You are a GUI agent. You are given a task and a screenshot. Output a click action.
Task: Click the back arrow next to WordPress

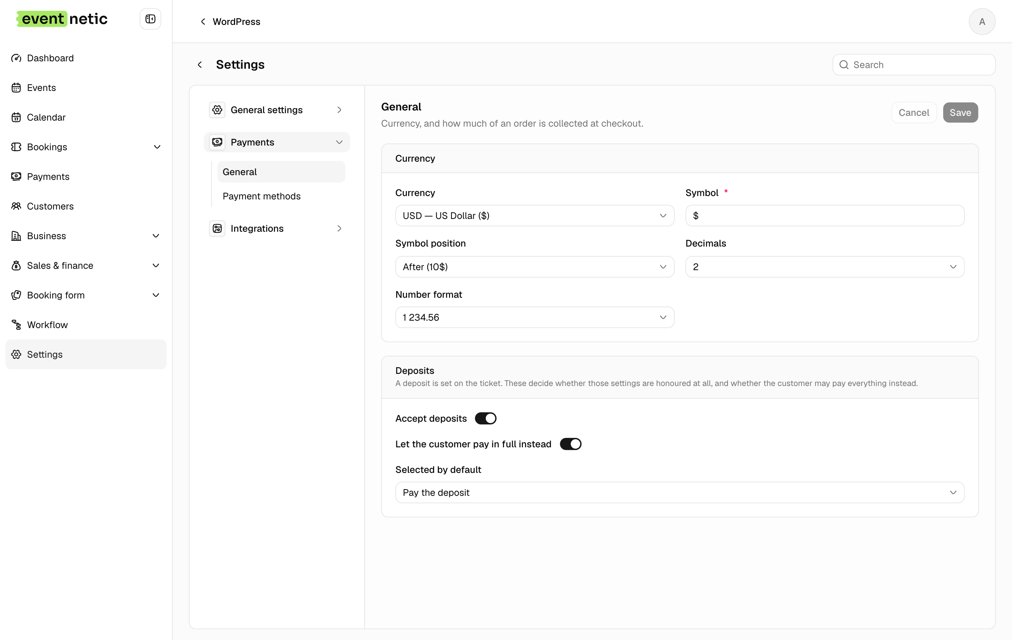coord(203,22)
